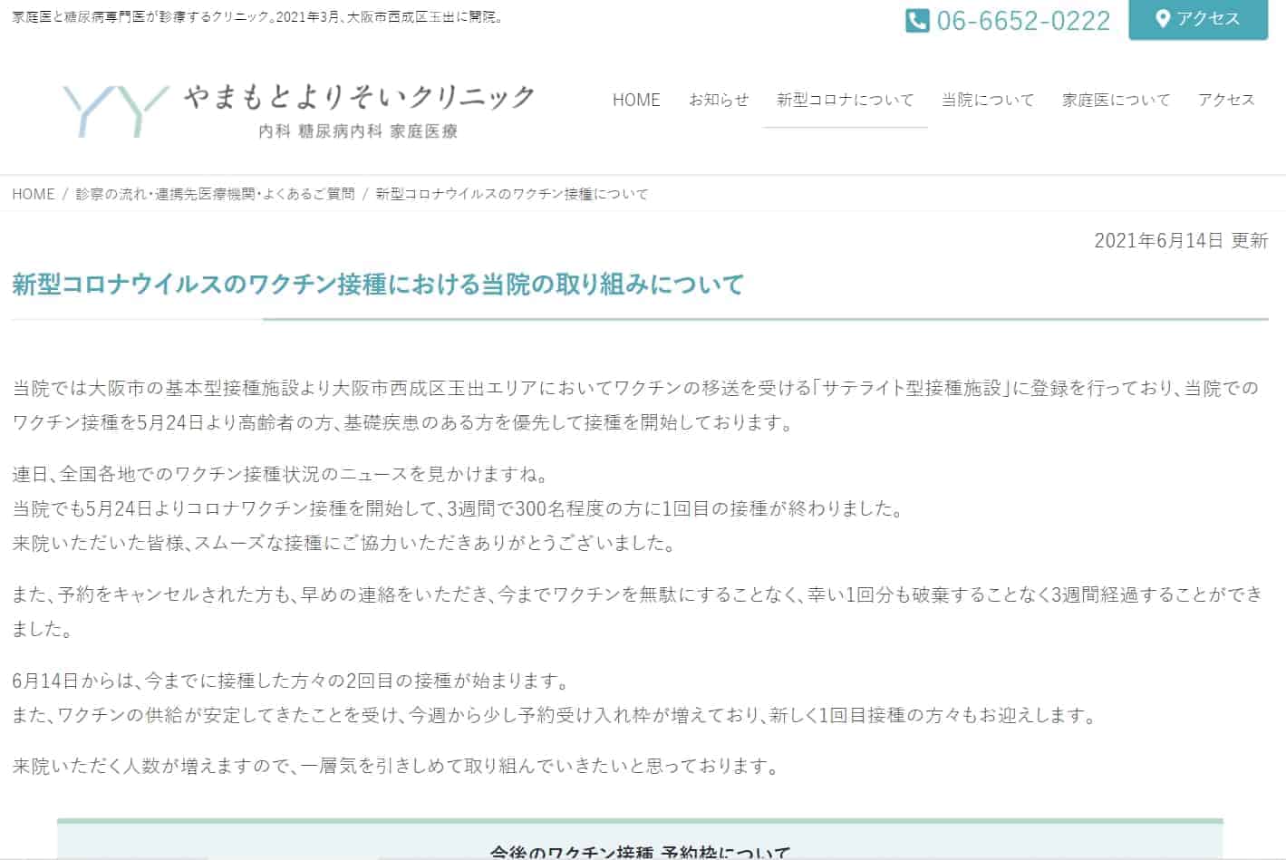Click the YY clinic logo mark
The height and width of the screenshot is (860, 1286).
(116, 111)
